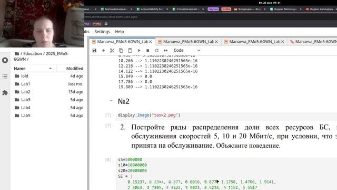Switch to the third Manaeva_EMo5-6GWN_Lab tab
This screenshot has height=190, width=337.
[254, 42]
